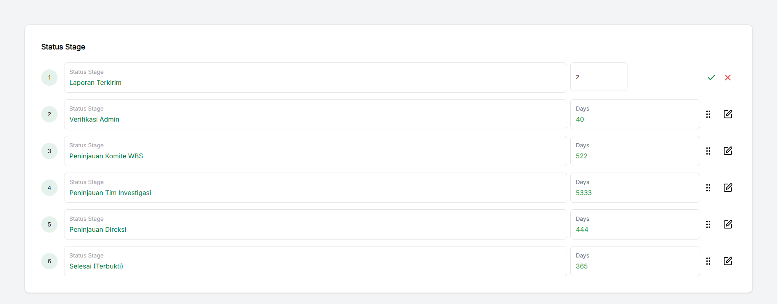Click the Days field showing 365
The image size is (778, 304).
click(635, 261)
